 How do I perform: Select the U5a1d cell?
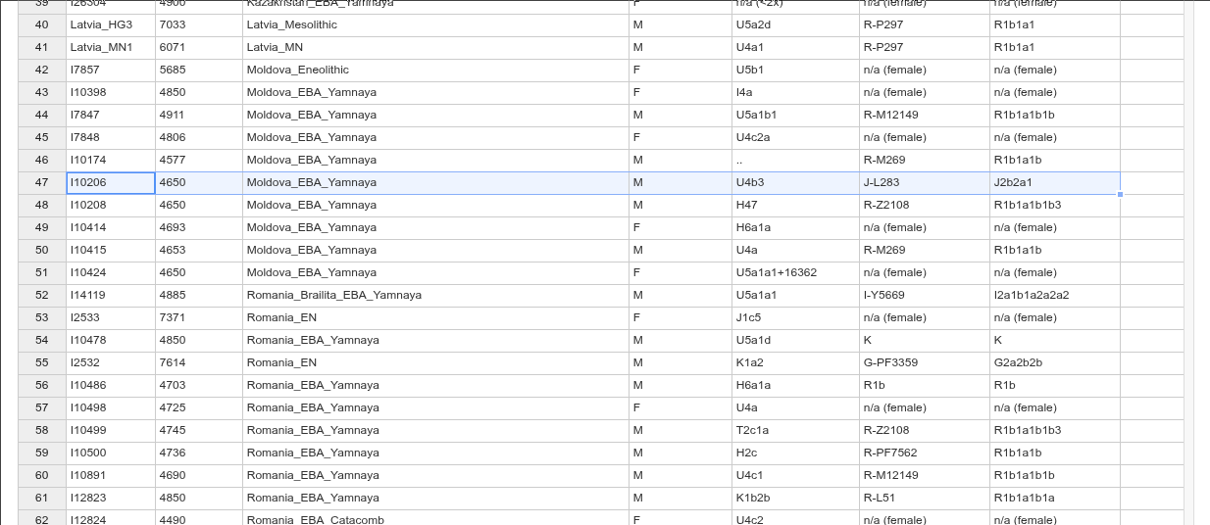795,340
